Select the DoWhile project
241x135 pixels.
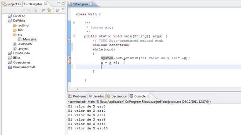pyautogui.click(x=19, y=21)
